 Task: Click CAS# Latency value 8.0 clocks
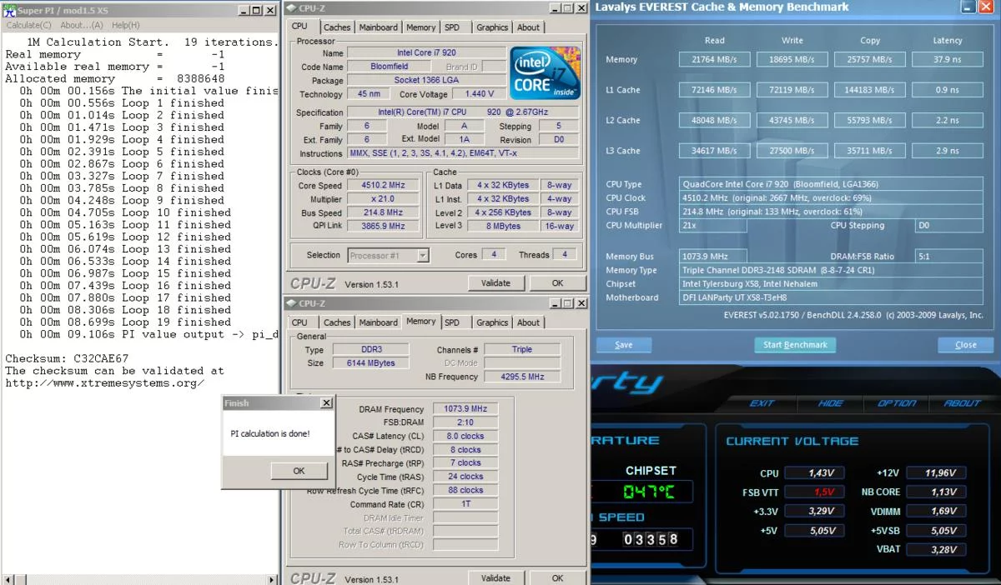465,436
